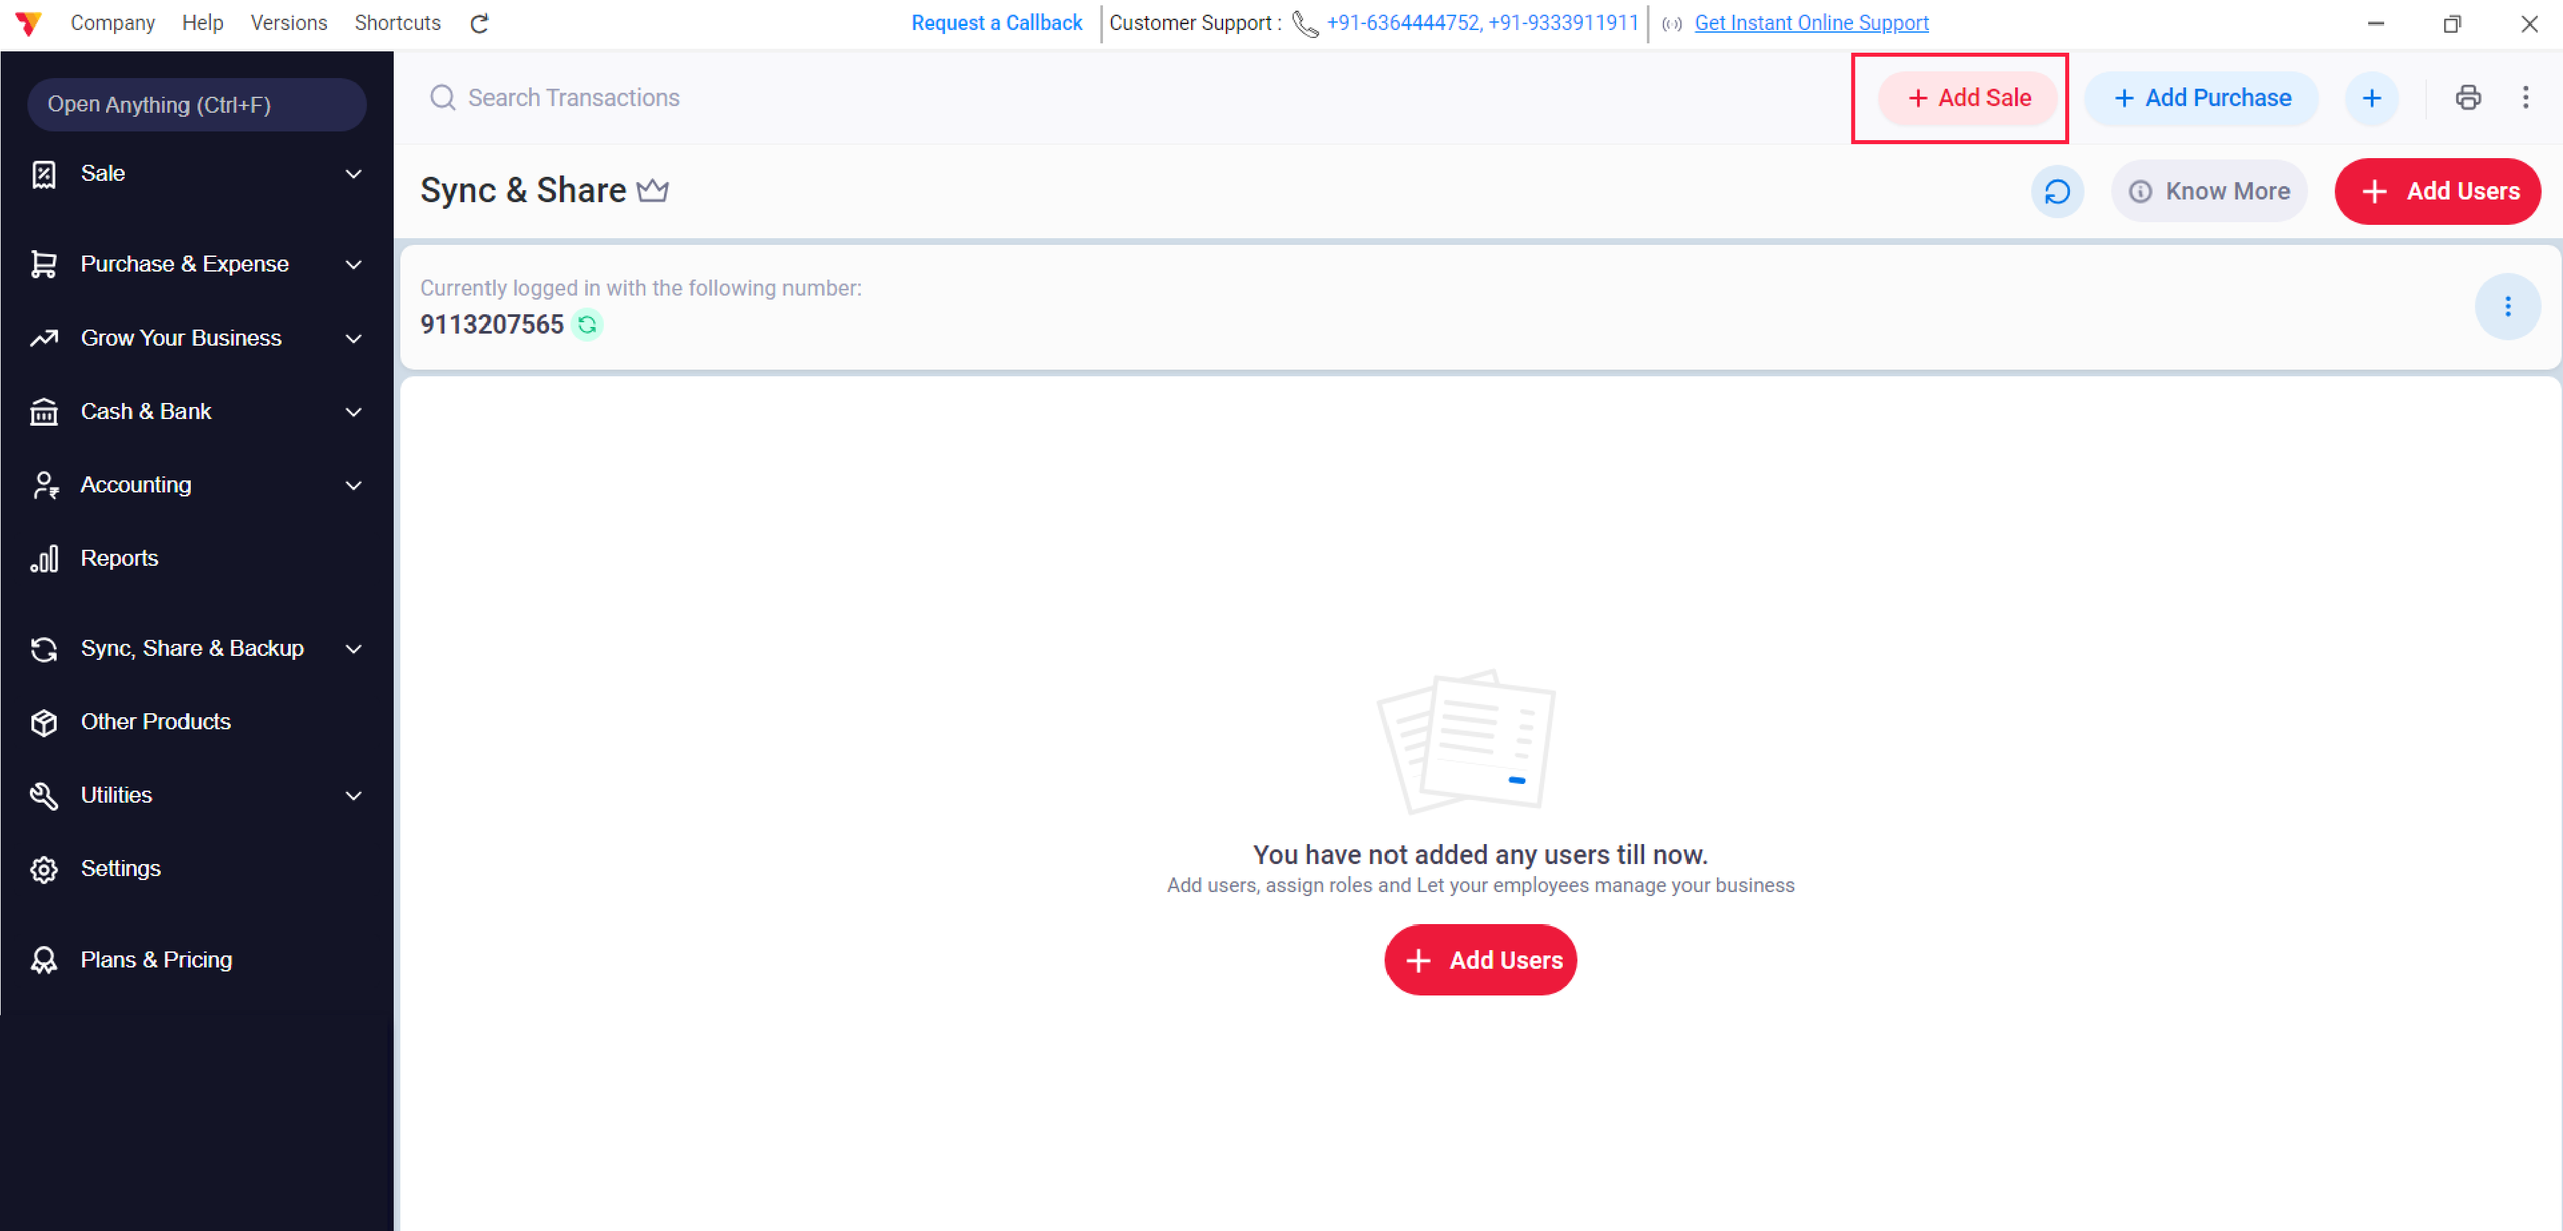The height and width of the screenshot is (1231, 2563).
Task: Click the blue sync refresh icon near Know More
Action: click(2057, 191)
